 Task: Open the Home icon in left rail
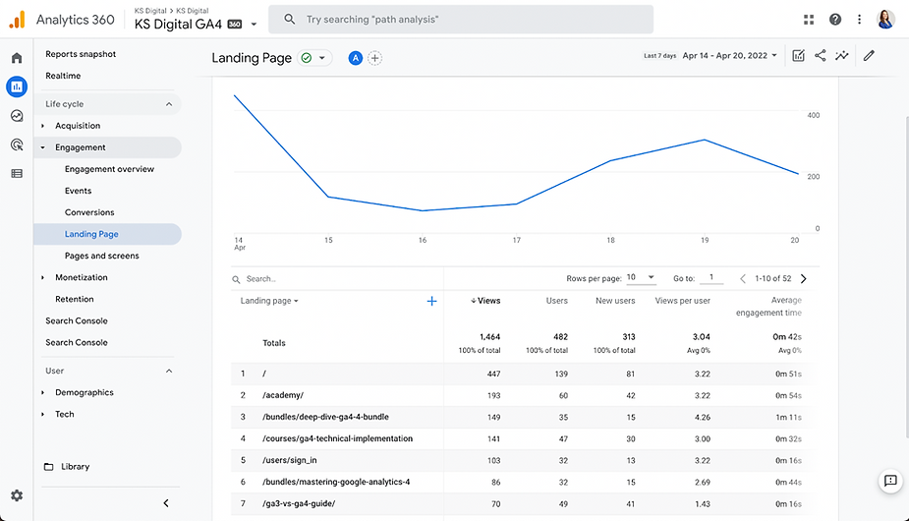coord(17,58)
